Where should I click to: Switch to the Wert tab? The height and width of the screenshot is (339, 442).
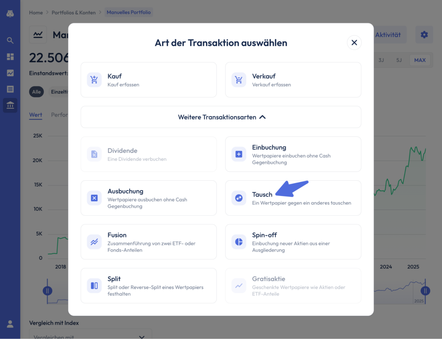pyautogui.click(x=35, y=115)
